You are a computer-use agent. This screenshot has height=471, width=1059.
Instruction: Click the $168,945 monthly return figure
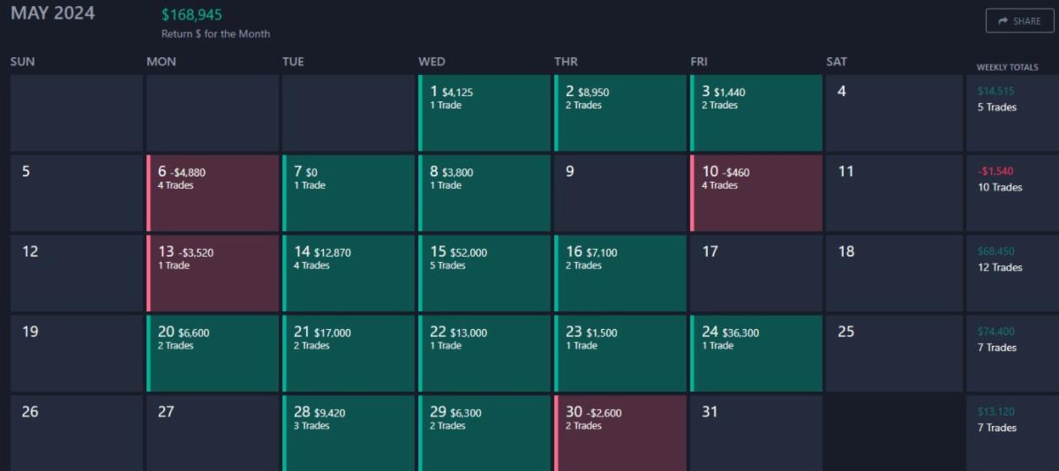tap(192, 15)
